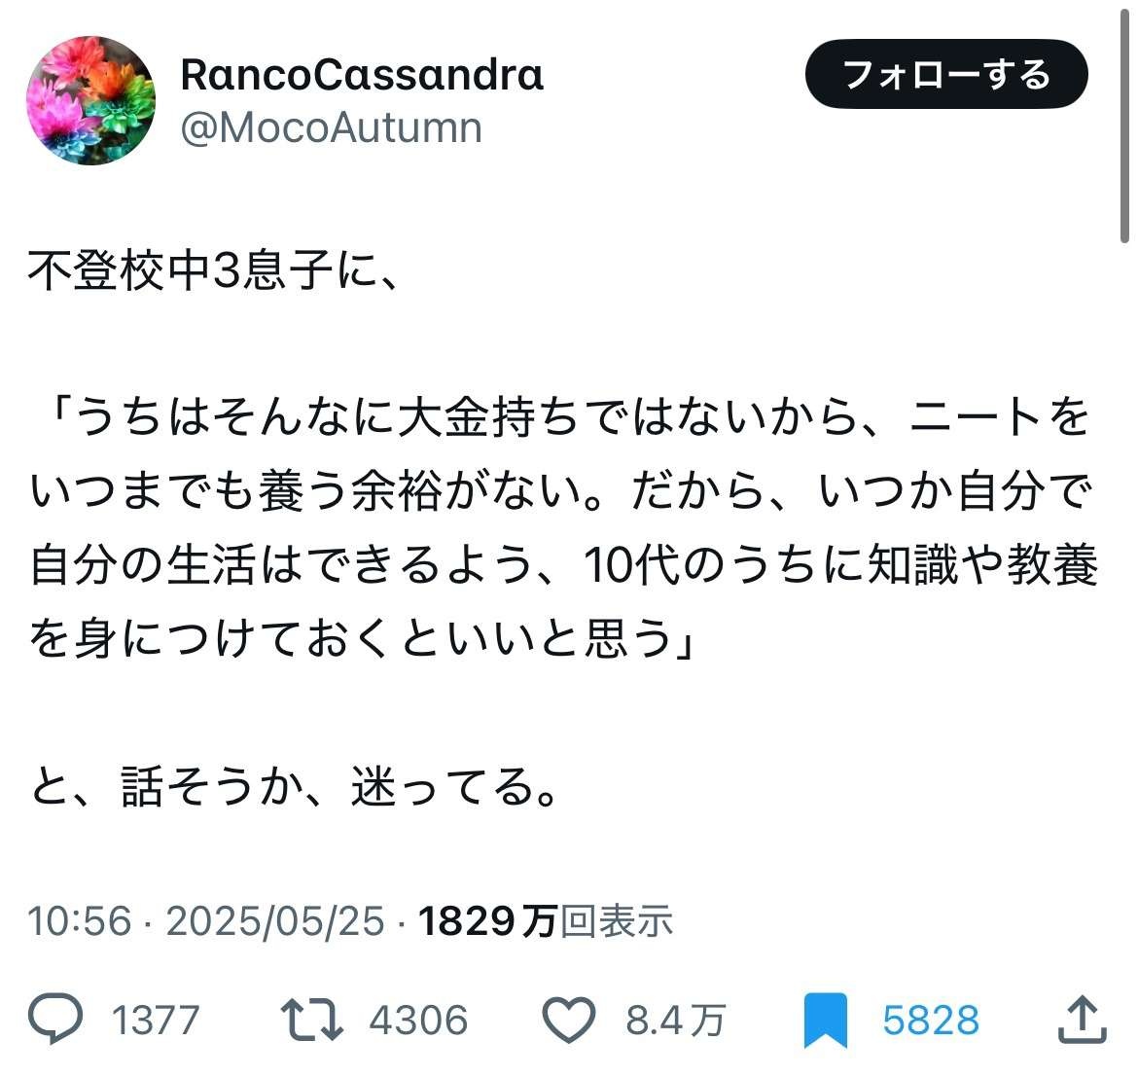Click the 8.4万 like count
1138x1076 pixels.
pos(675,1021)
